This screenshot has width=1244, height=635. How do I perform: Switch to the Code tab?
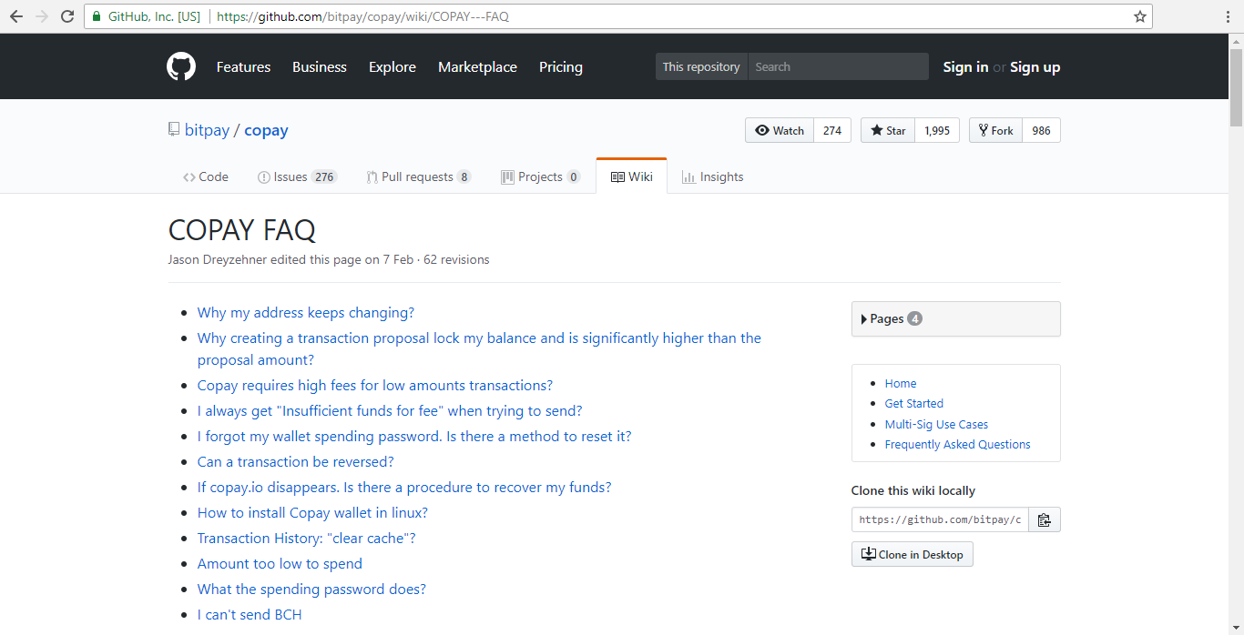pos(206,176)
